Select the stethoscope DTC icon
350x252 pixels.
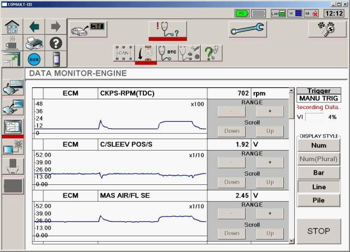[167, 53]
